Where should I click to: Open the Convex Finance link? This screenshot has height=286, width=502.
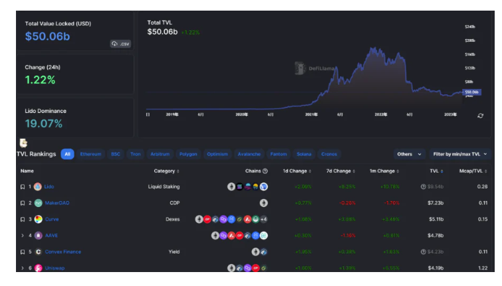[63, 251]
